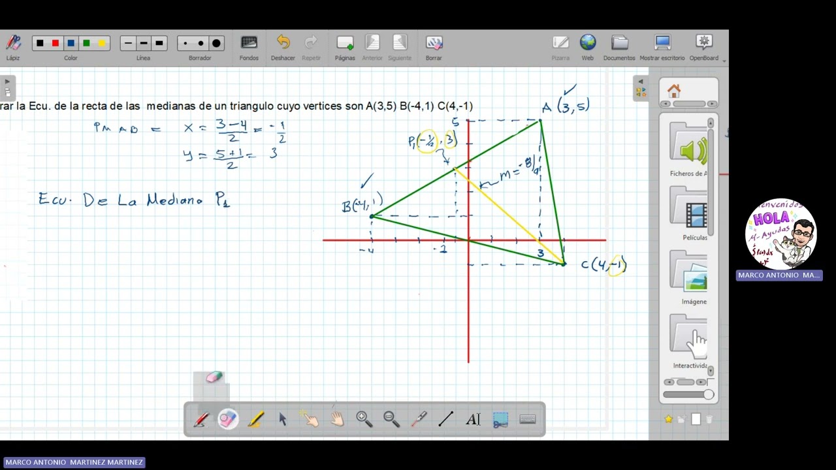The image size is (836, 470).
Task: Set the medium line width
Action: point(144,44)
